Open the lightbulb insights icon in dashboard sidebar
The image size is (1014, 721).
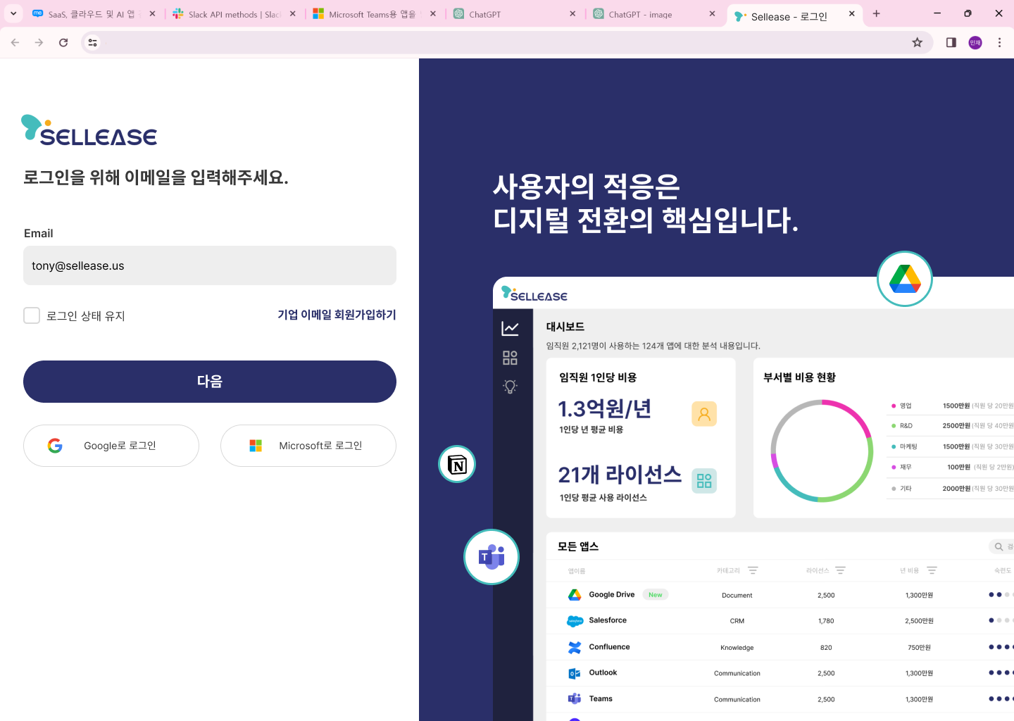[x=510, y=387]
